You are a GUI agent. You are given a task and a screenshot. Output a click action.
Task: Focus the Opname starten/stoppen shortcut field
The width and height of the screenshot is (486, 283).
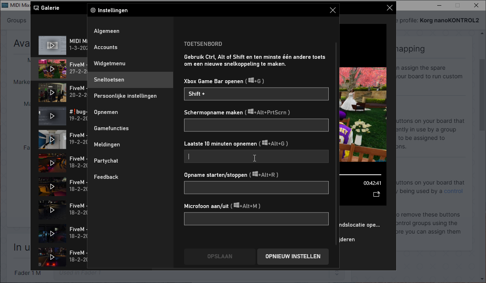[x=256, y=188]
